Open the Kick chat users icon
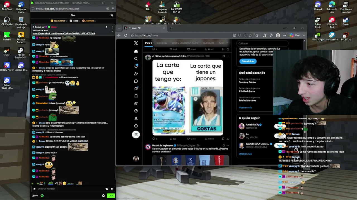The image size is (357, 200). coord(112,15)
